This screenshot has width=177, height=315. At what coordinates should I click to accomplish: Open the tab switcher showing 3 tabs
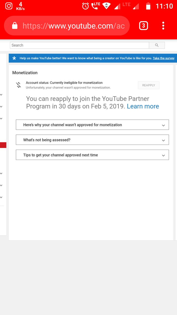[x=143, y=26]
